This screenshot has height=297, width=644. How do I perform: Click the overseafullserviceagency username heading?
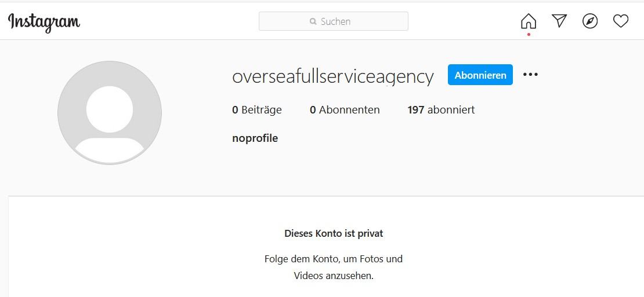332,76
